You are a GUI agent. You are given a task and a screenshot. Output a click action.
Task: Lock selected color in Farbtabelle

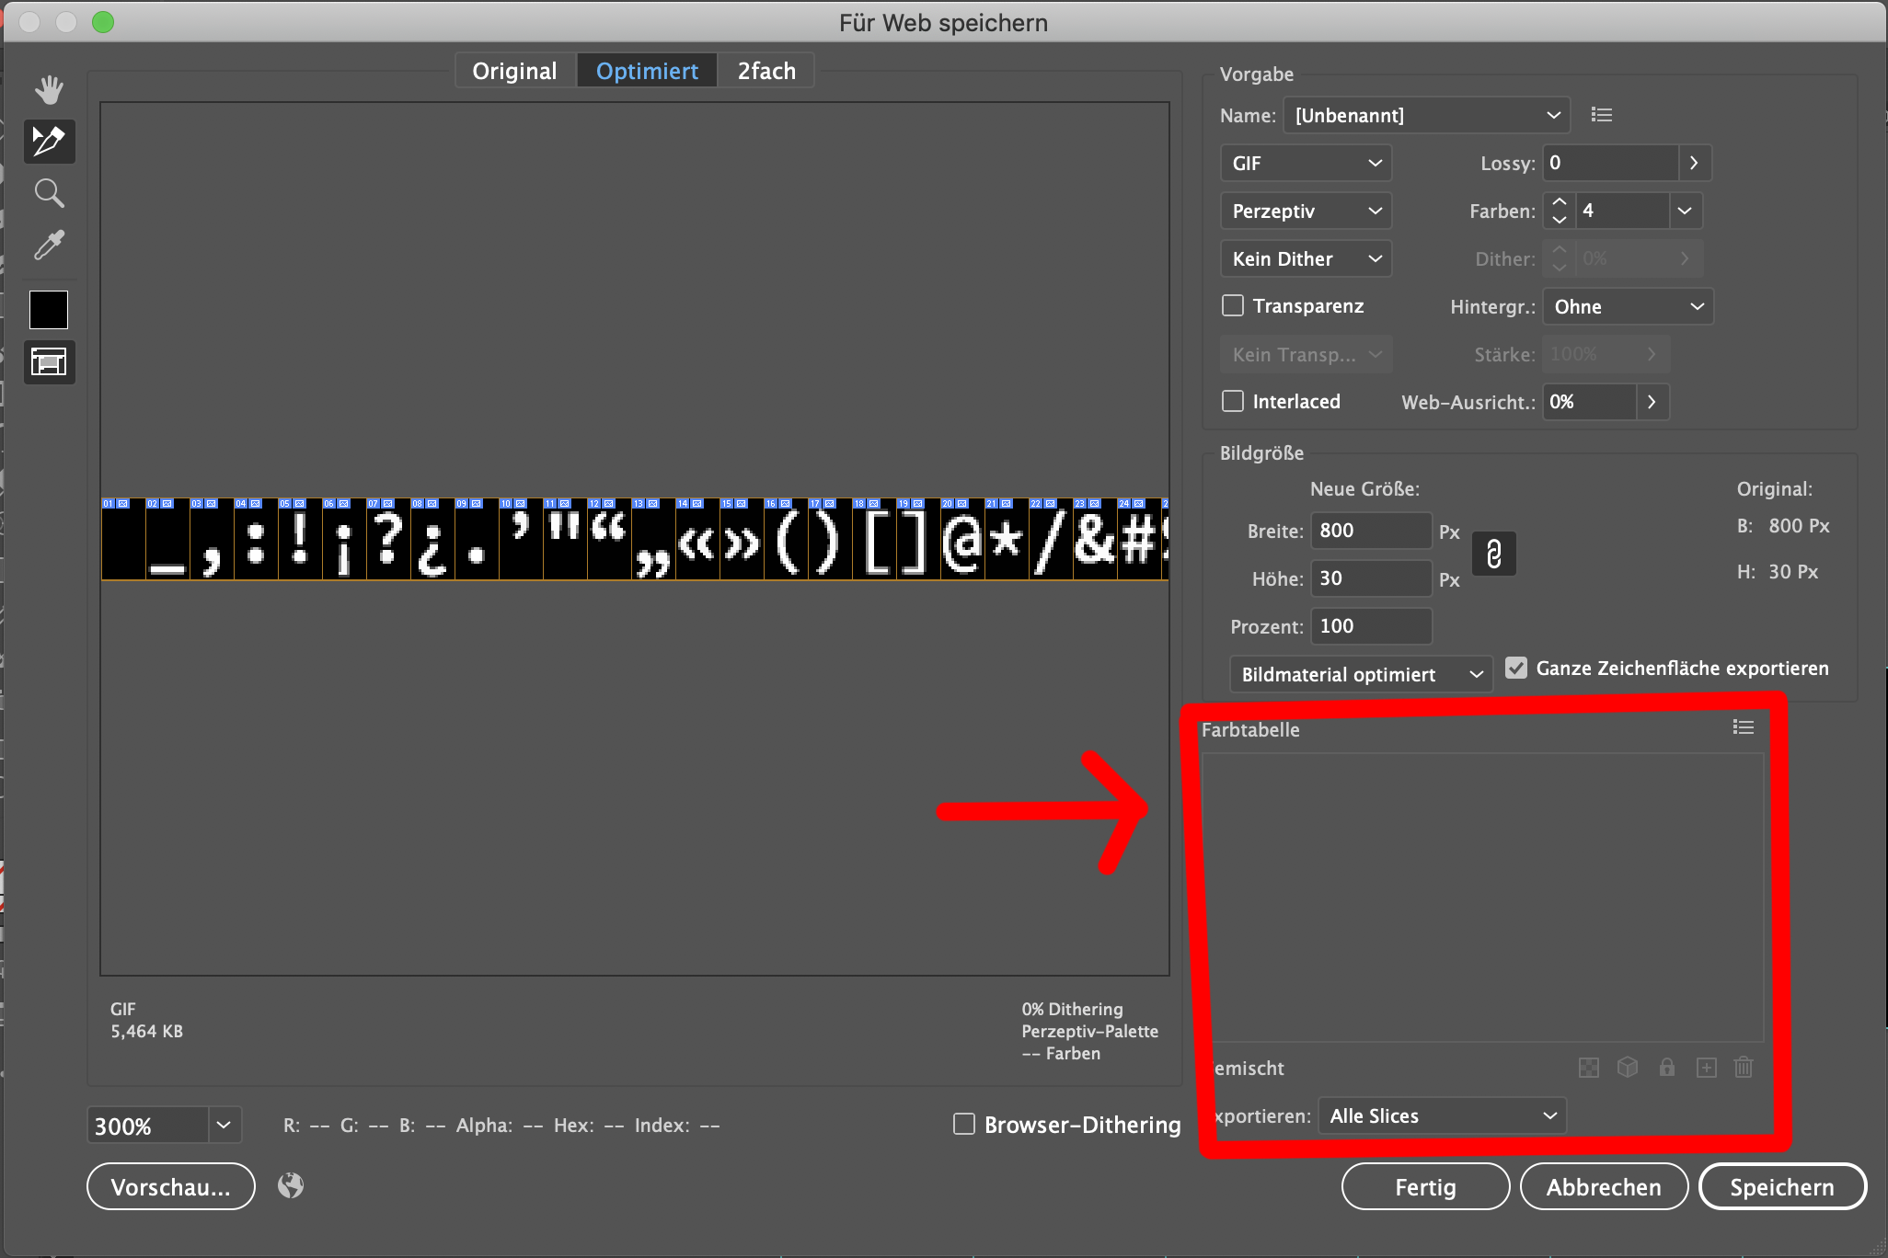(1666, 1068)
